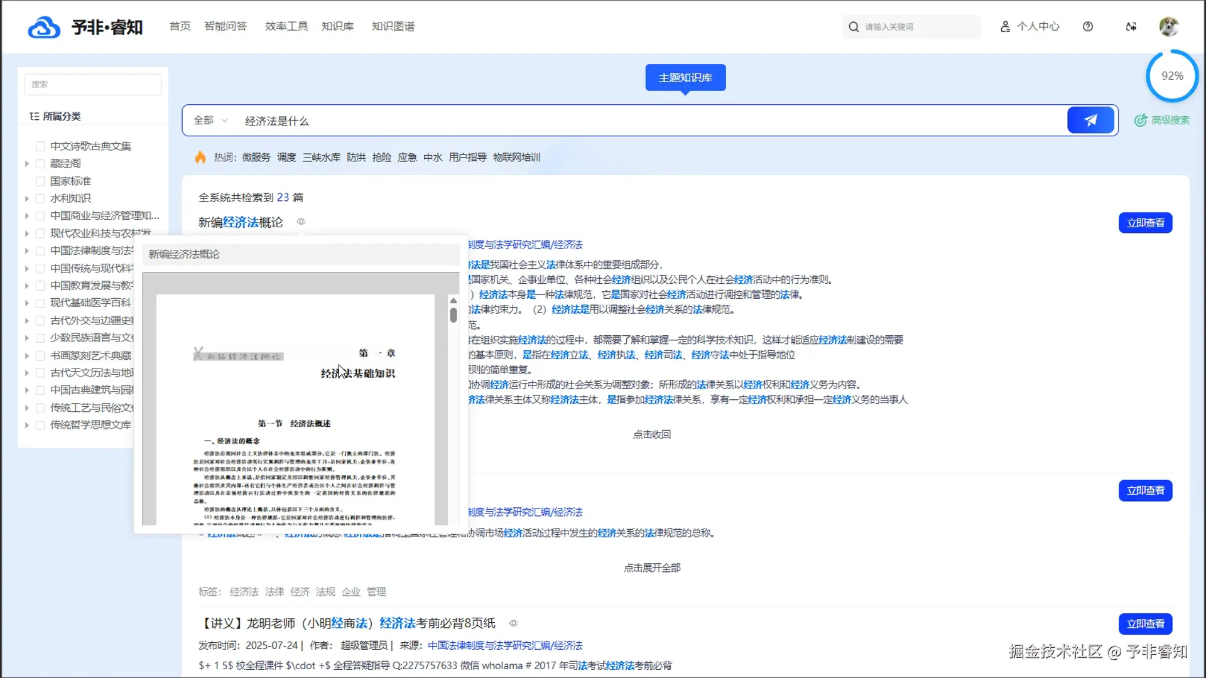Go to 智能问答 in top navigation
The width and height of the screenshot is (1206, 678).
point(225,26)
